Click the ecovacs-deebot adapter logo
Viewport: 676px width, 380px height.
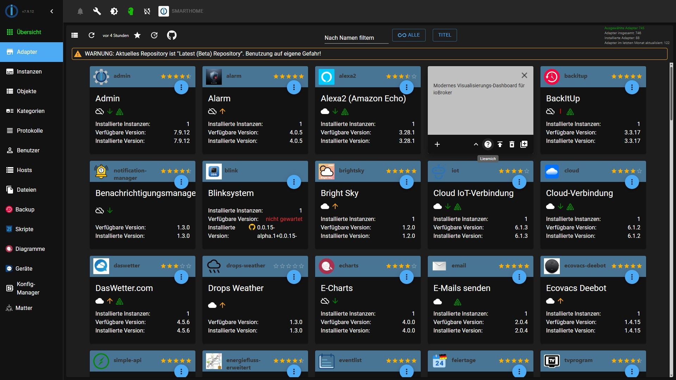pyautogui.click(x=552, y=266)
